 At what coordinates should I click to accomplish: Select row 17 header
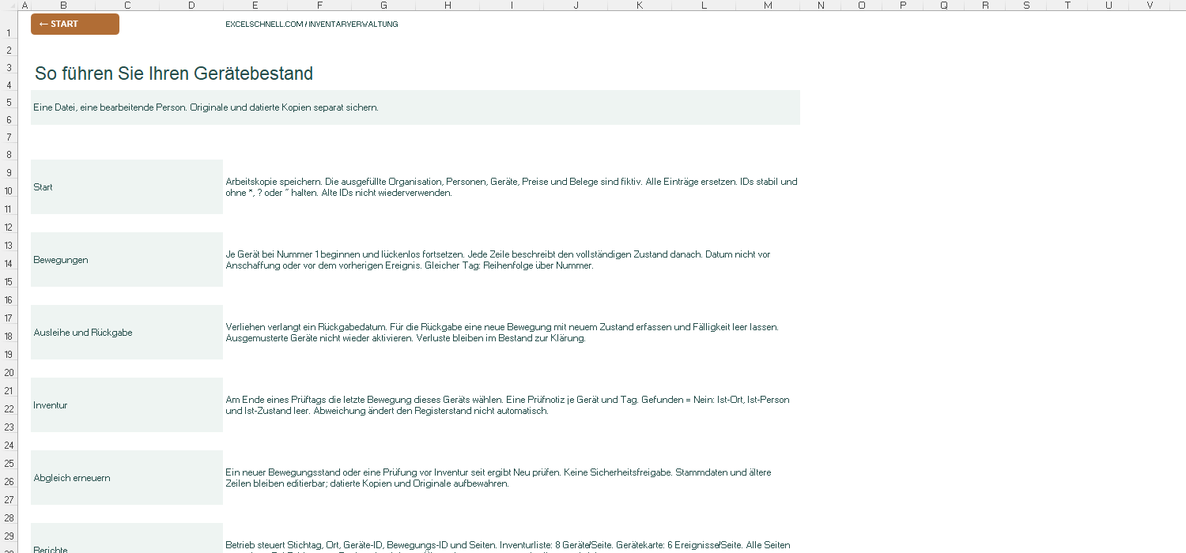pyautogui.click(x=9, y=318)
